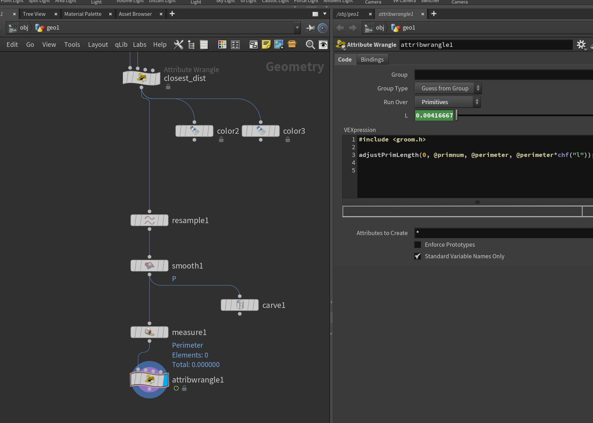Click the L parameter slider track
The width and height of the screenshot is (593, 423).
click(524, 115)
